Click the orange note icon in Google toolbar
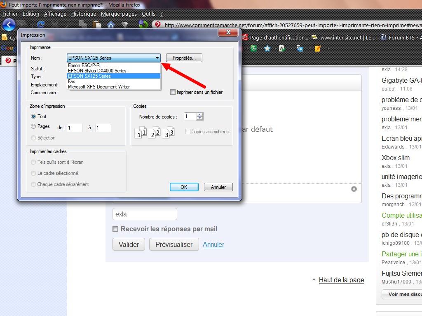 pyautogui.click(x=318, y=49)
